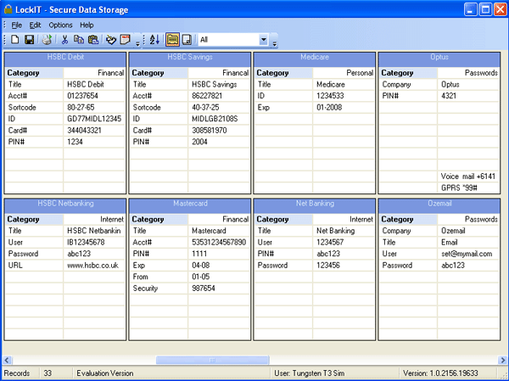Image resolution: width=509 pixels, height=381 pixels.
Task: Click Evaluation Version in the status bar
Action: (105, 373)
